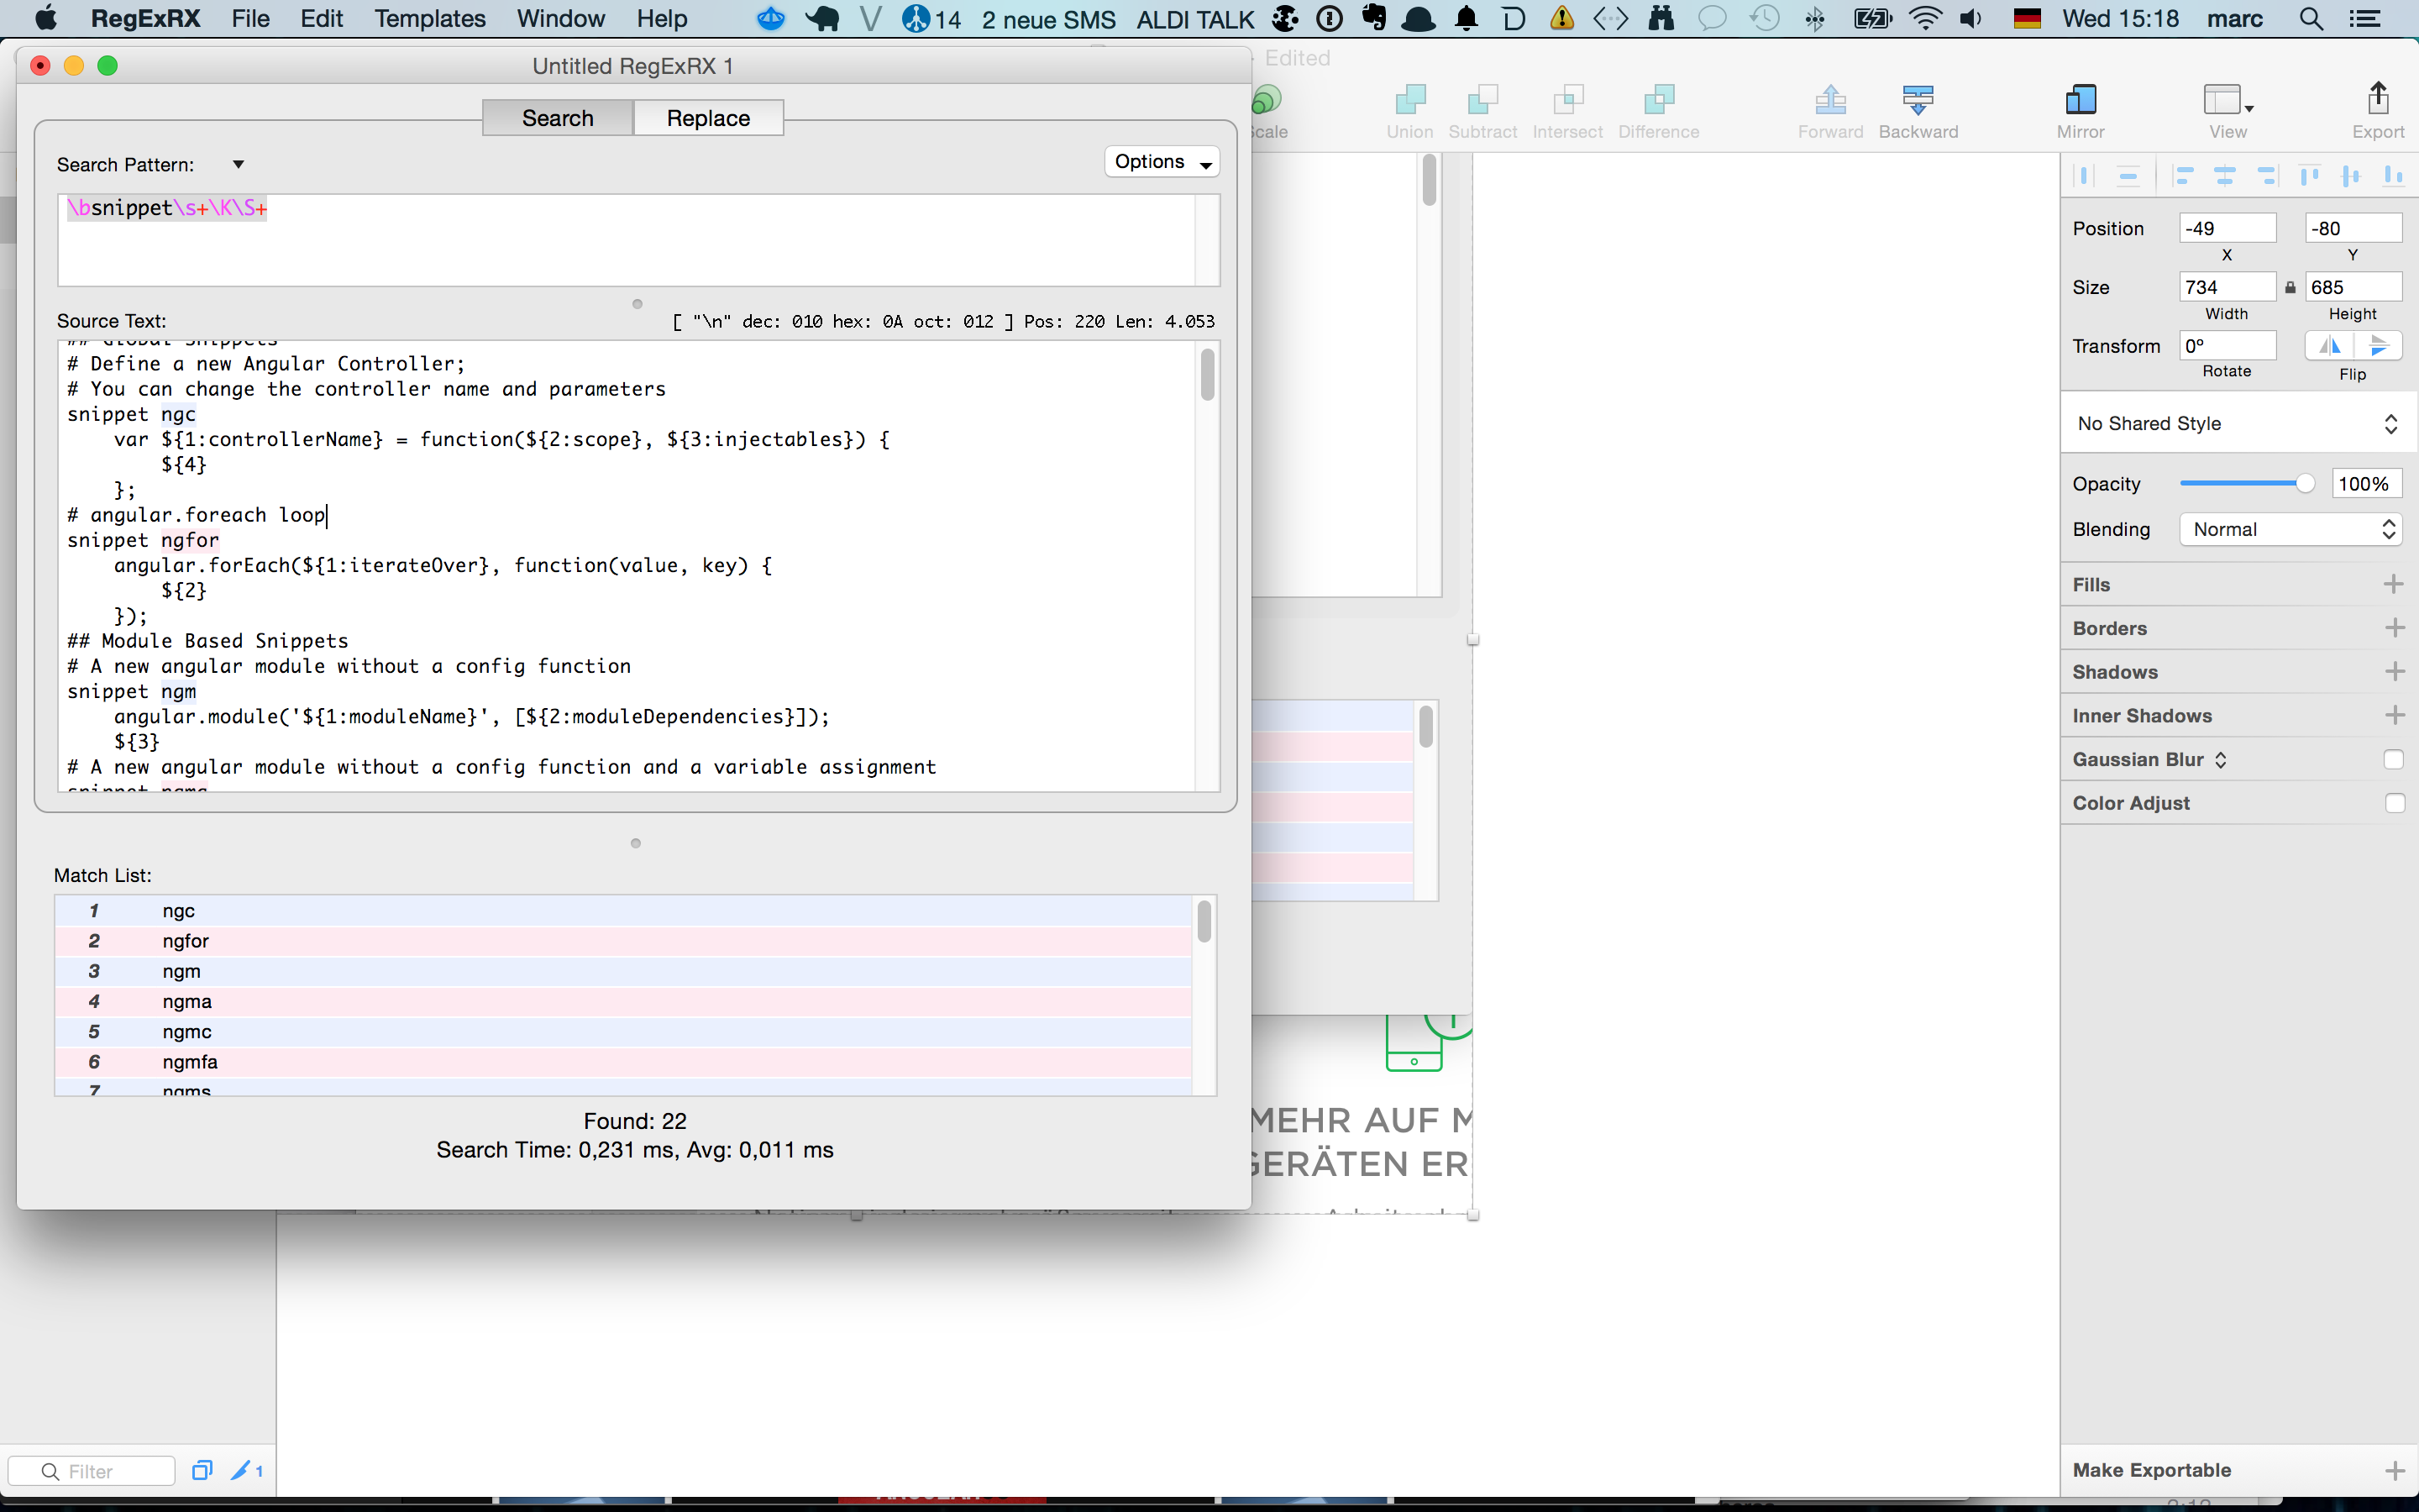Click the Union tool in Sketch toolbar
2419x1512 pixels.
coord(1409,110)
